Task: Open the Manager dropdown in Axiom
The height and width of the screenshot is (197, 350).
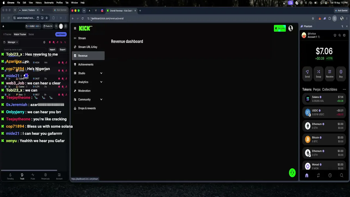Action: pos(13,42)
